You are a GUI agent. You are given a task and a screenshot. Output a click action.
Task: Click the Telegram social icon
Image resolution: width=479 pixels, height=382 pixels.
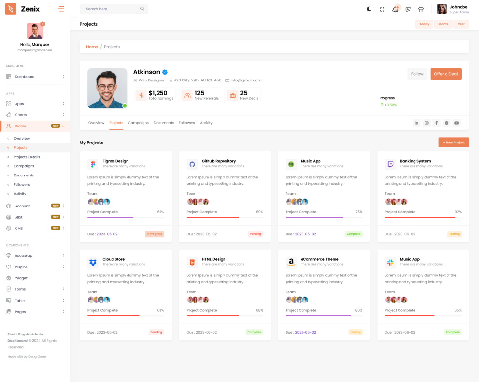pyautogui.click(x=447, y=123)
